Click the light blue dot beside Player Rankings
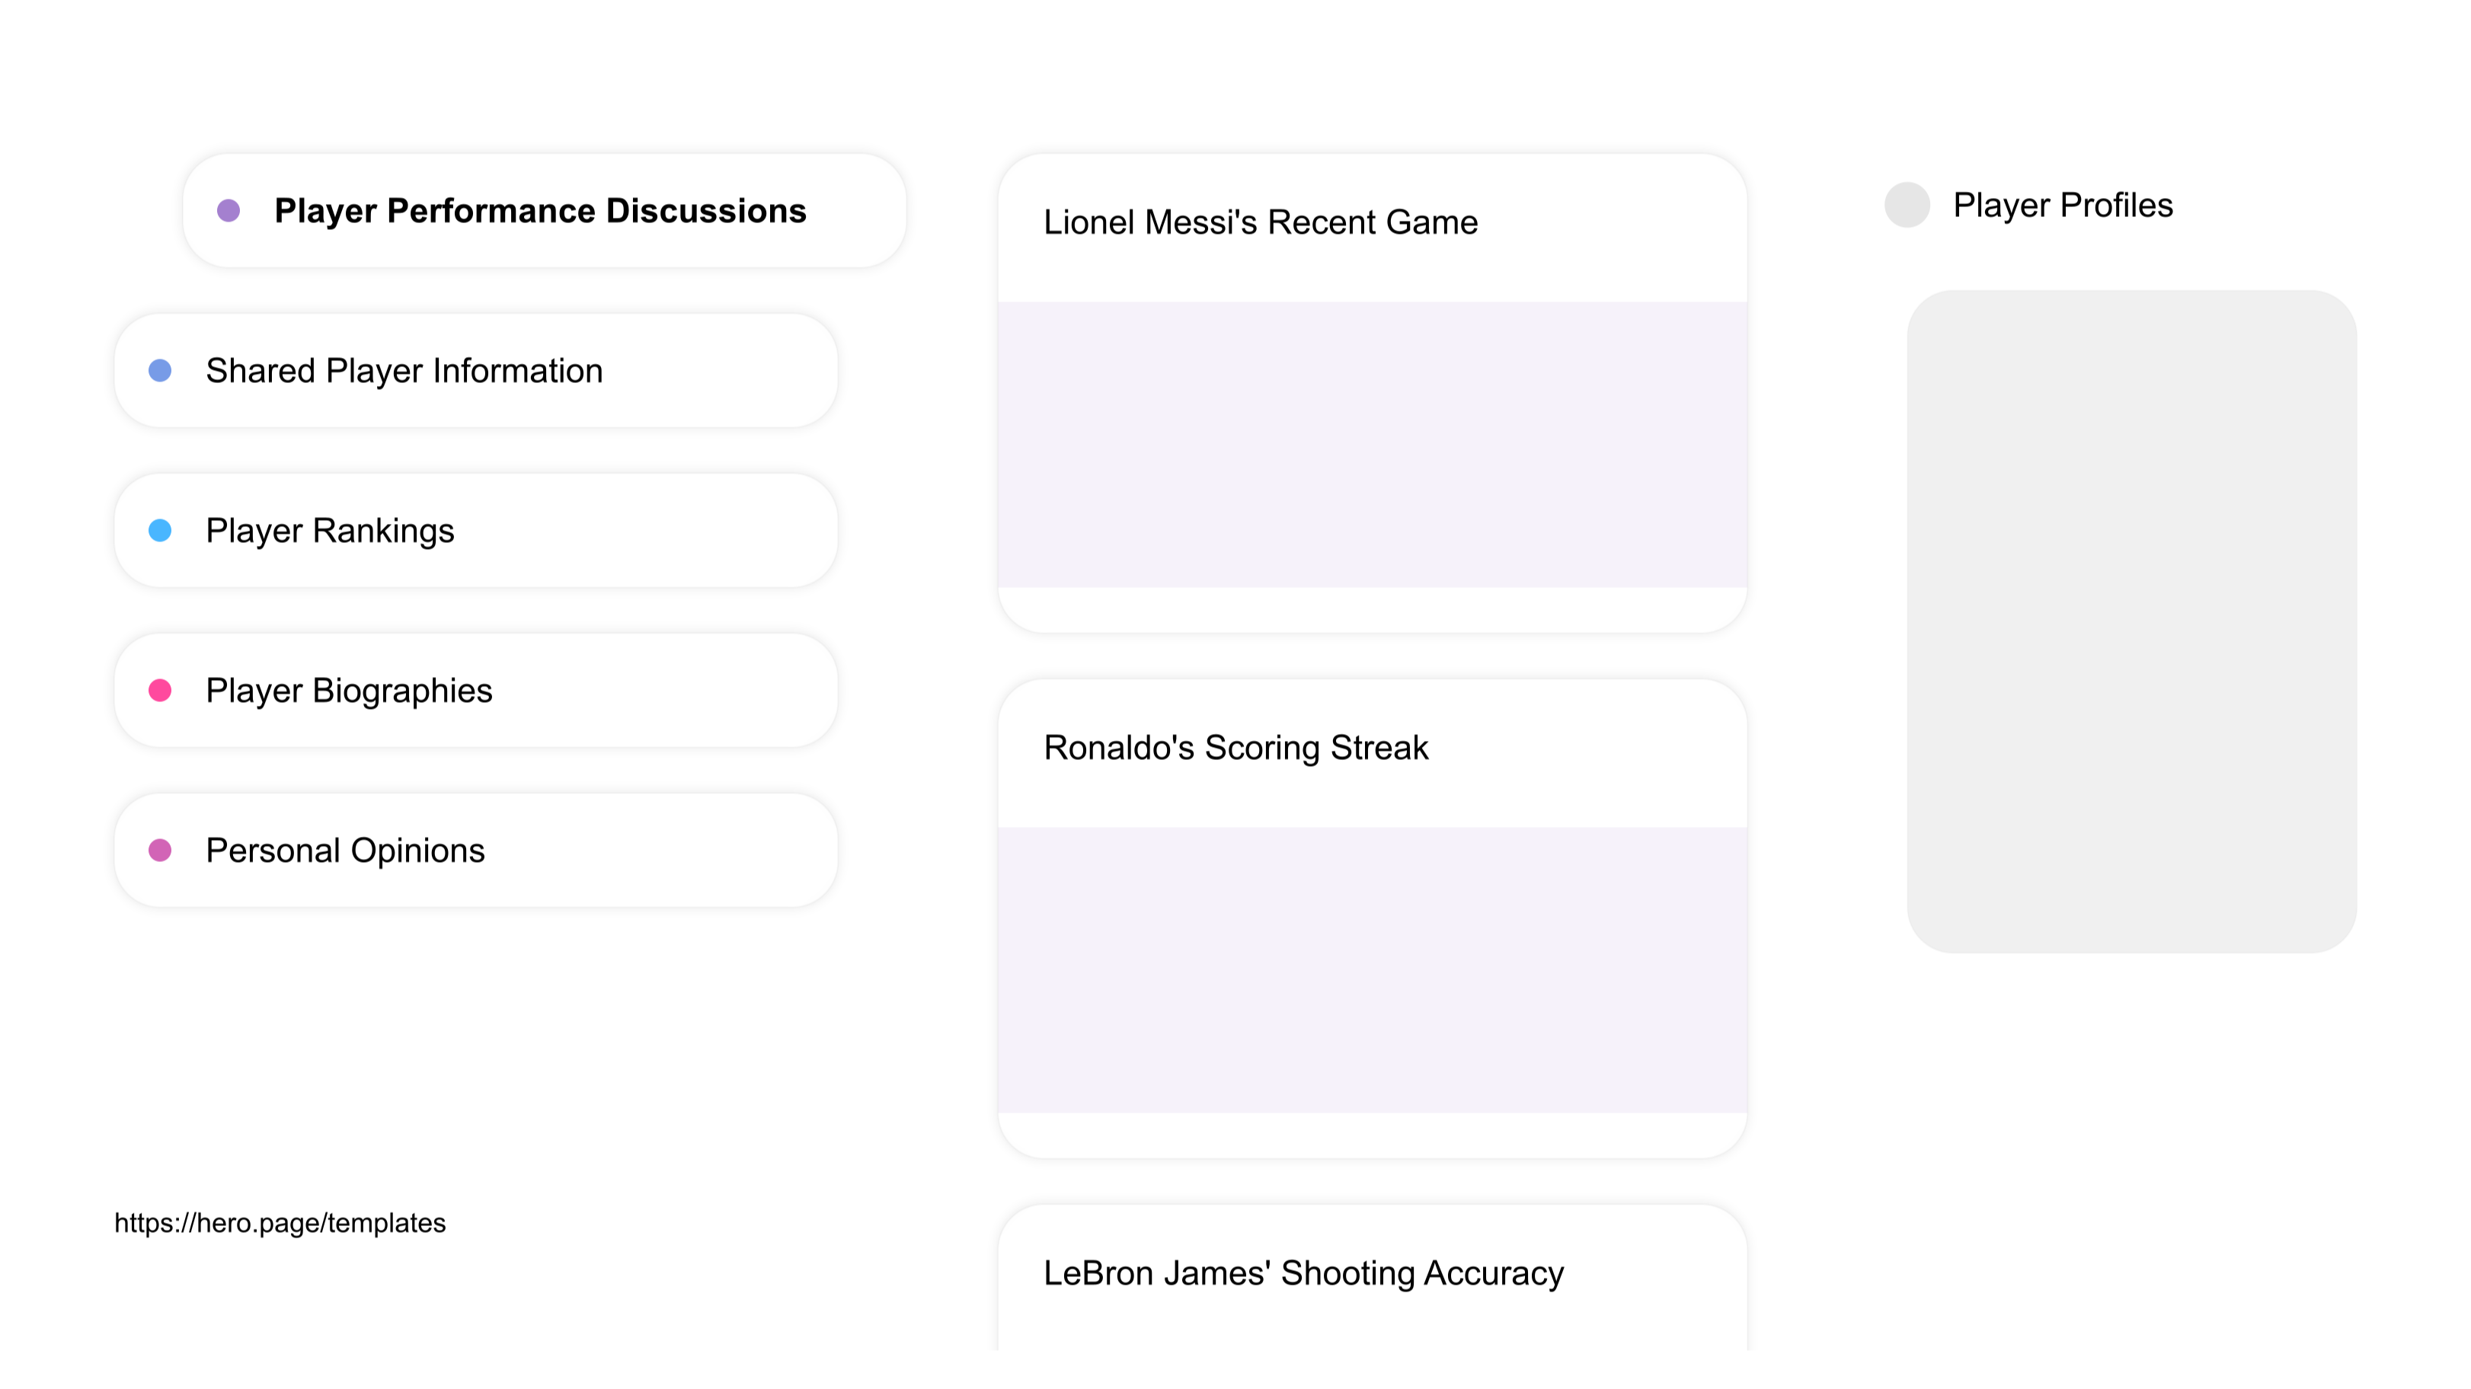The height and width of the screenshot is (1389, 2471). click(x=160, y=531)
